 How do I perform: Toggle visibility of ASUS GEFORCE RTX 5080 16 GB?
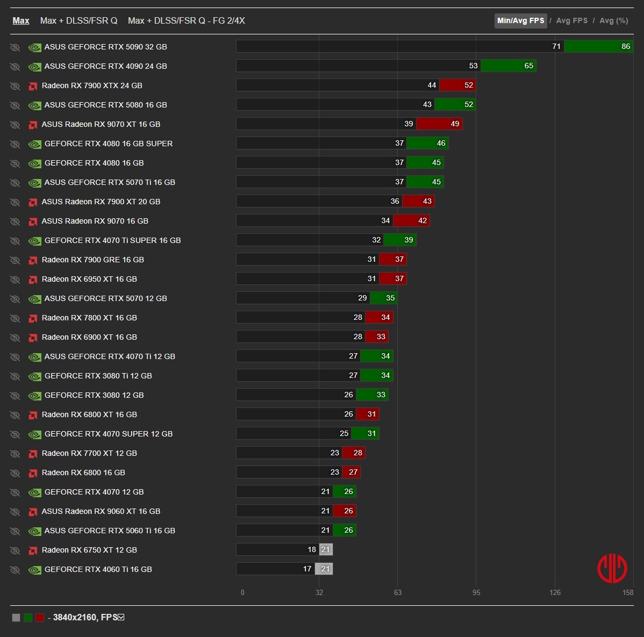click(x=15, y=105)
